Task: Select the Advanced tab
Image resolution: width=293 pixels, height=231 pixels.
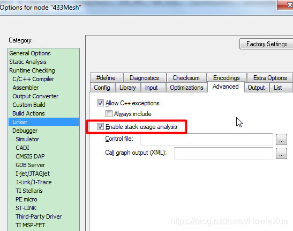Action: tap(226, 86)
